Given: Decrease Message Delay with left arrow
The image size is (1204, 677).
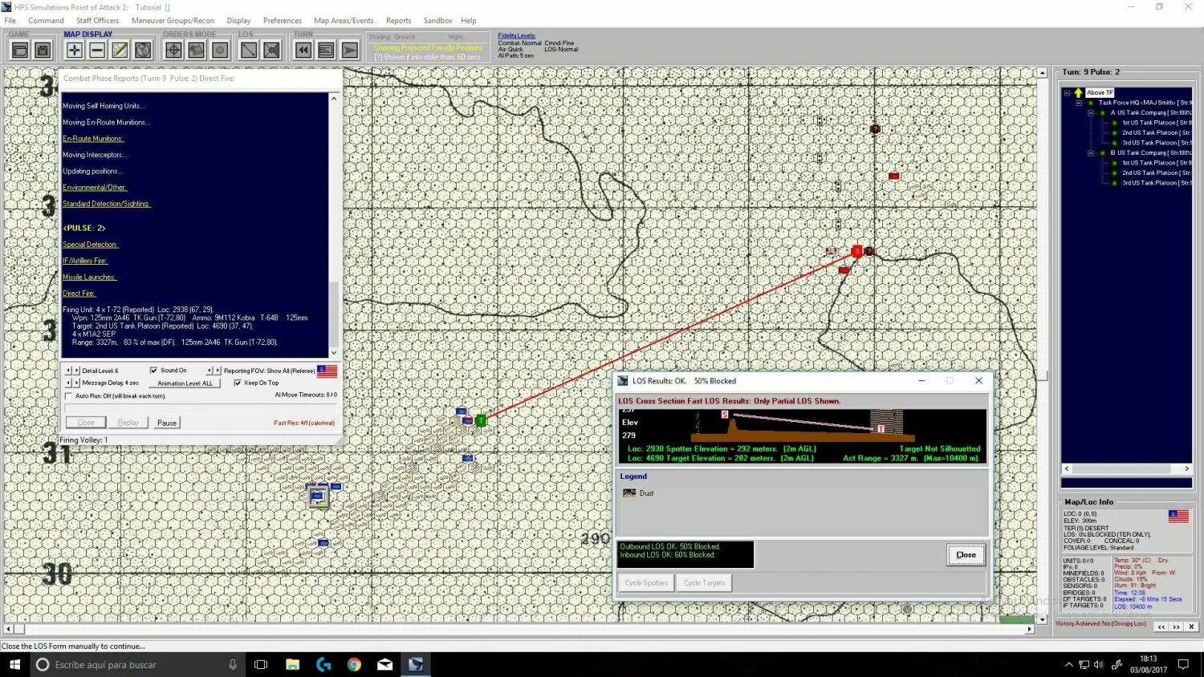Looking at the screenshot, I should pos(68,383).
